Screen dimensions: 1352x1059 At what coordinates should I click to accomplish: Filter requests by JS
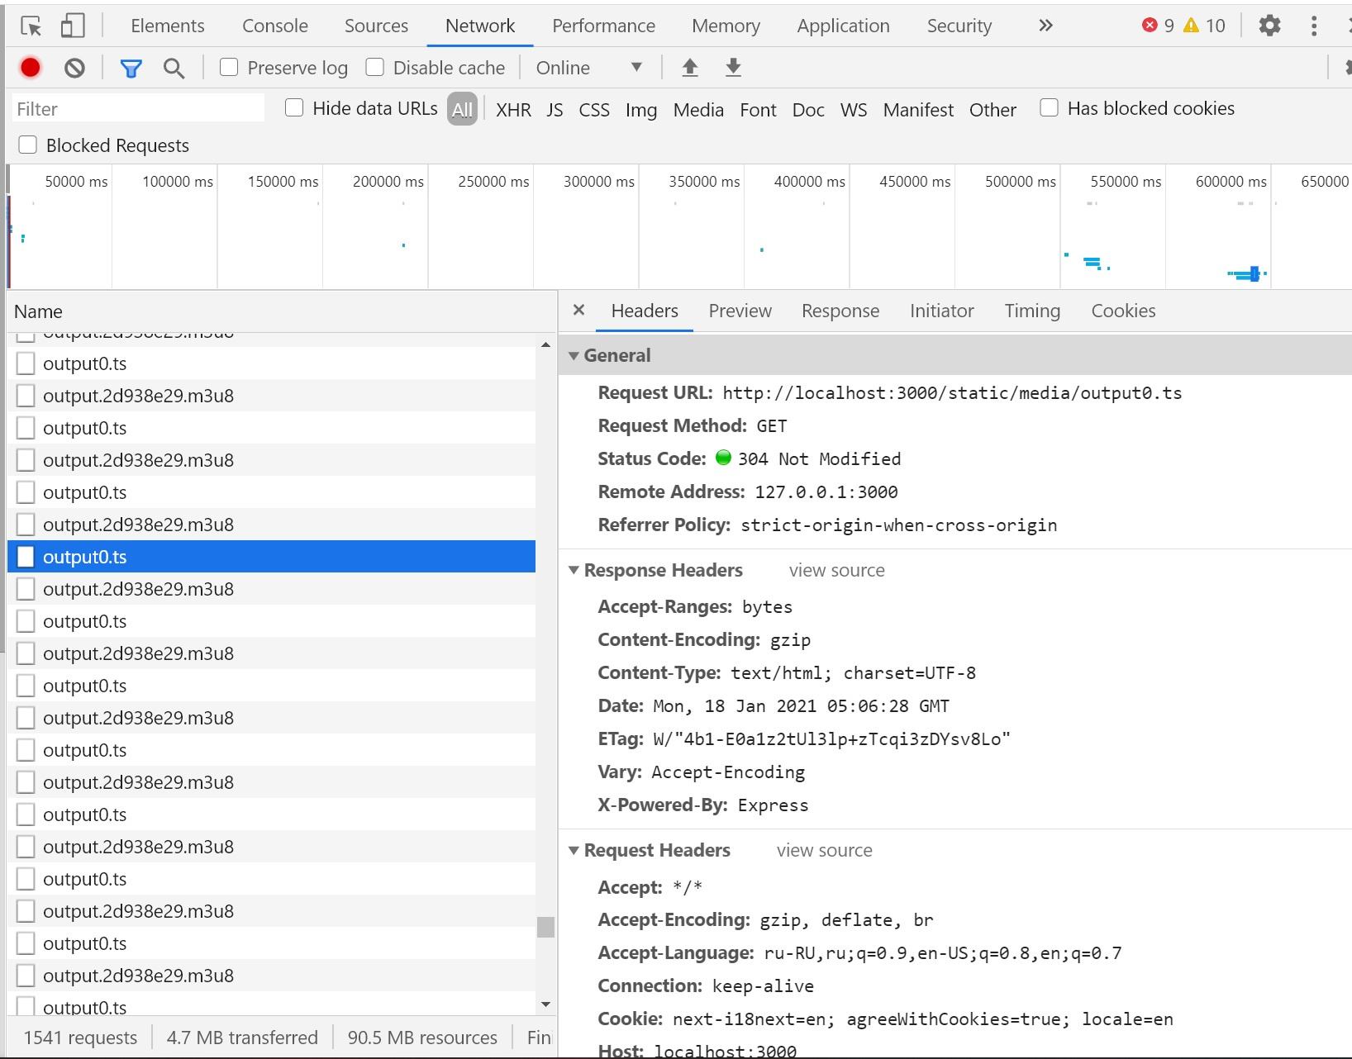(555, 109)
